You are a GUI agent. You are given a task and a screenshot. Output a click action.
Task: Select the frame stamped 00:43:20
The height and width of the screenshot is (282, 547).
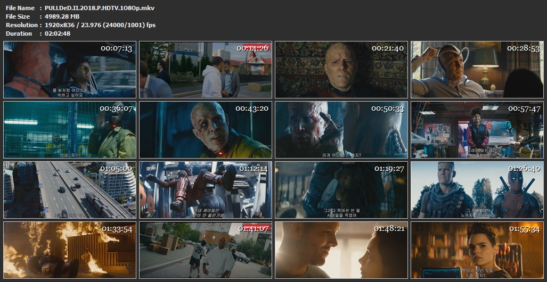tap(206, 130)
